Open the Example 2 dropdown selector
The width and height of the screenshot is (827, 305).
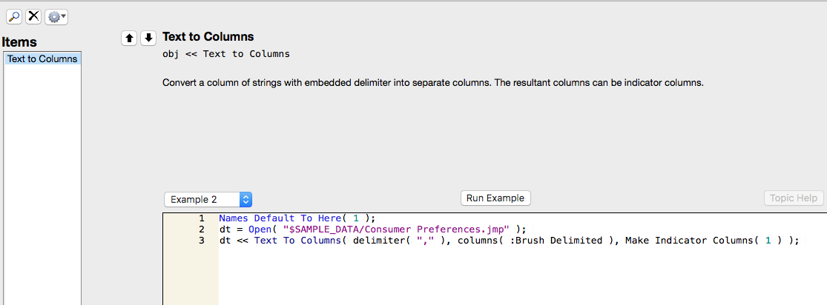click(x=208, y=199)
